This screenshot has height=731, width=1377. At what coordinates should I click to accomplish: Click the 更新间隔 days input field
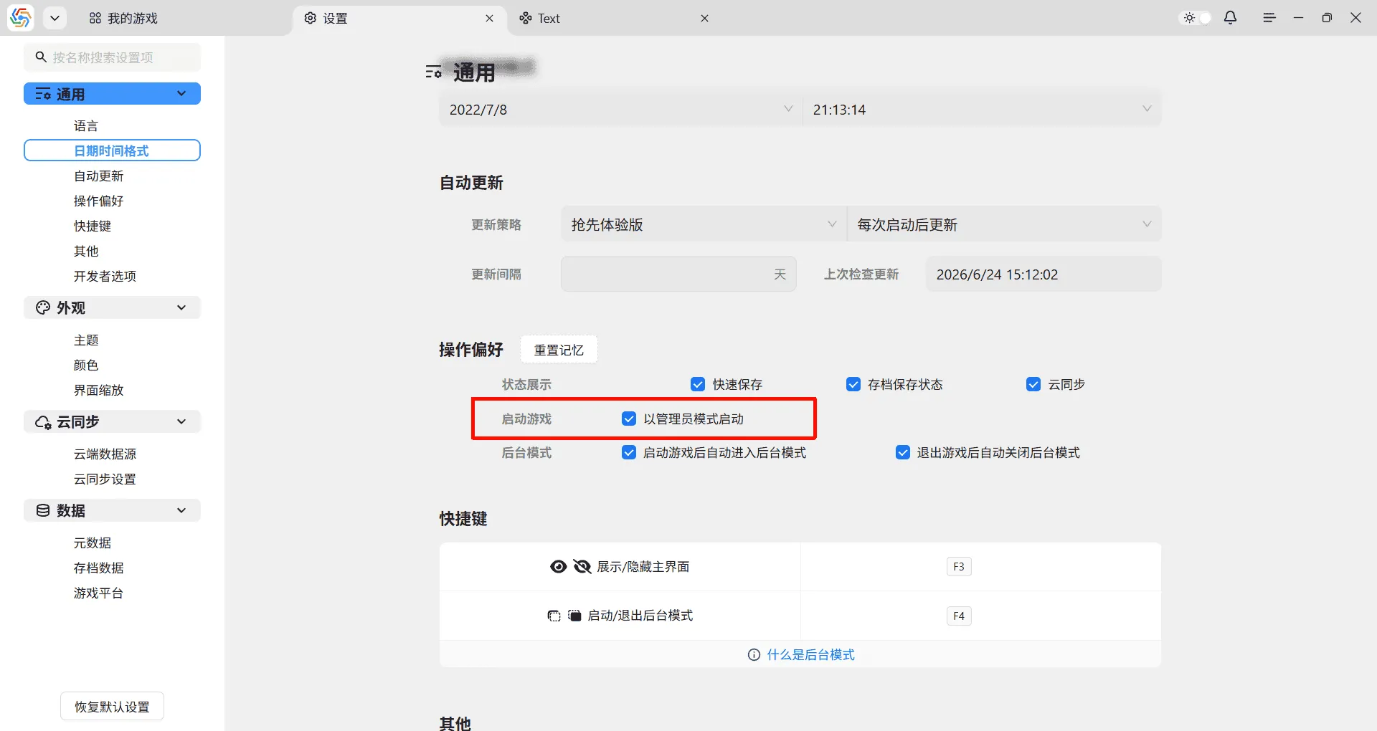[678, 274]
